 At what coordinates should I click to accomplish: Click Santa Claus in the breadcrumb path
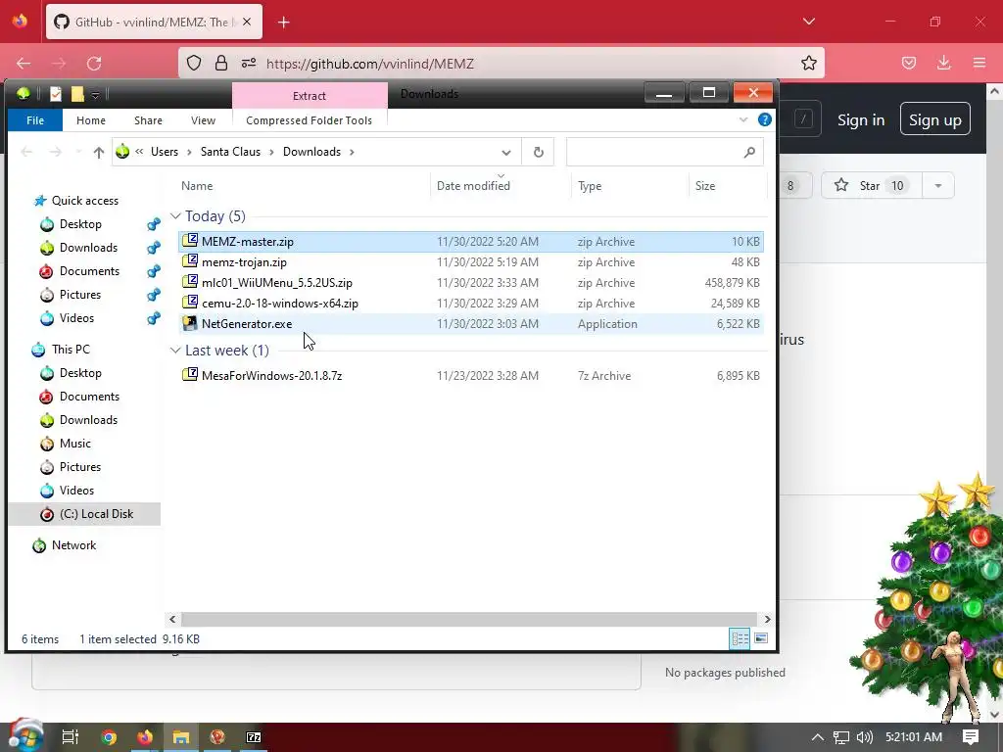(230, 152)
